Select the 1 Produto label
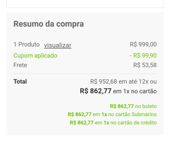Viewport: 170px width, 142px height. tap(27, 44)
